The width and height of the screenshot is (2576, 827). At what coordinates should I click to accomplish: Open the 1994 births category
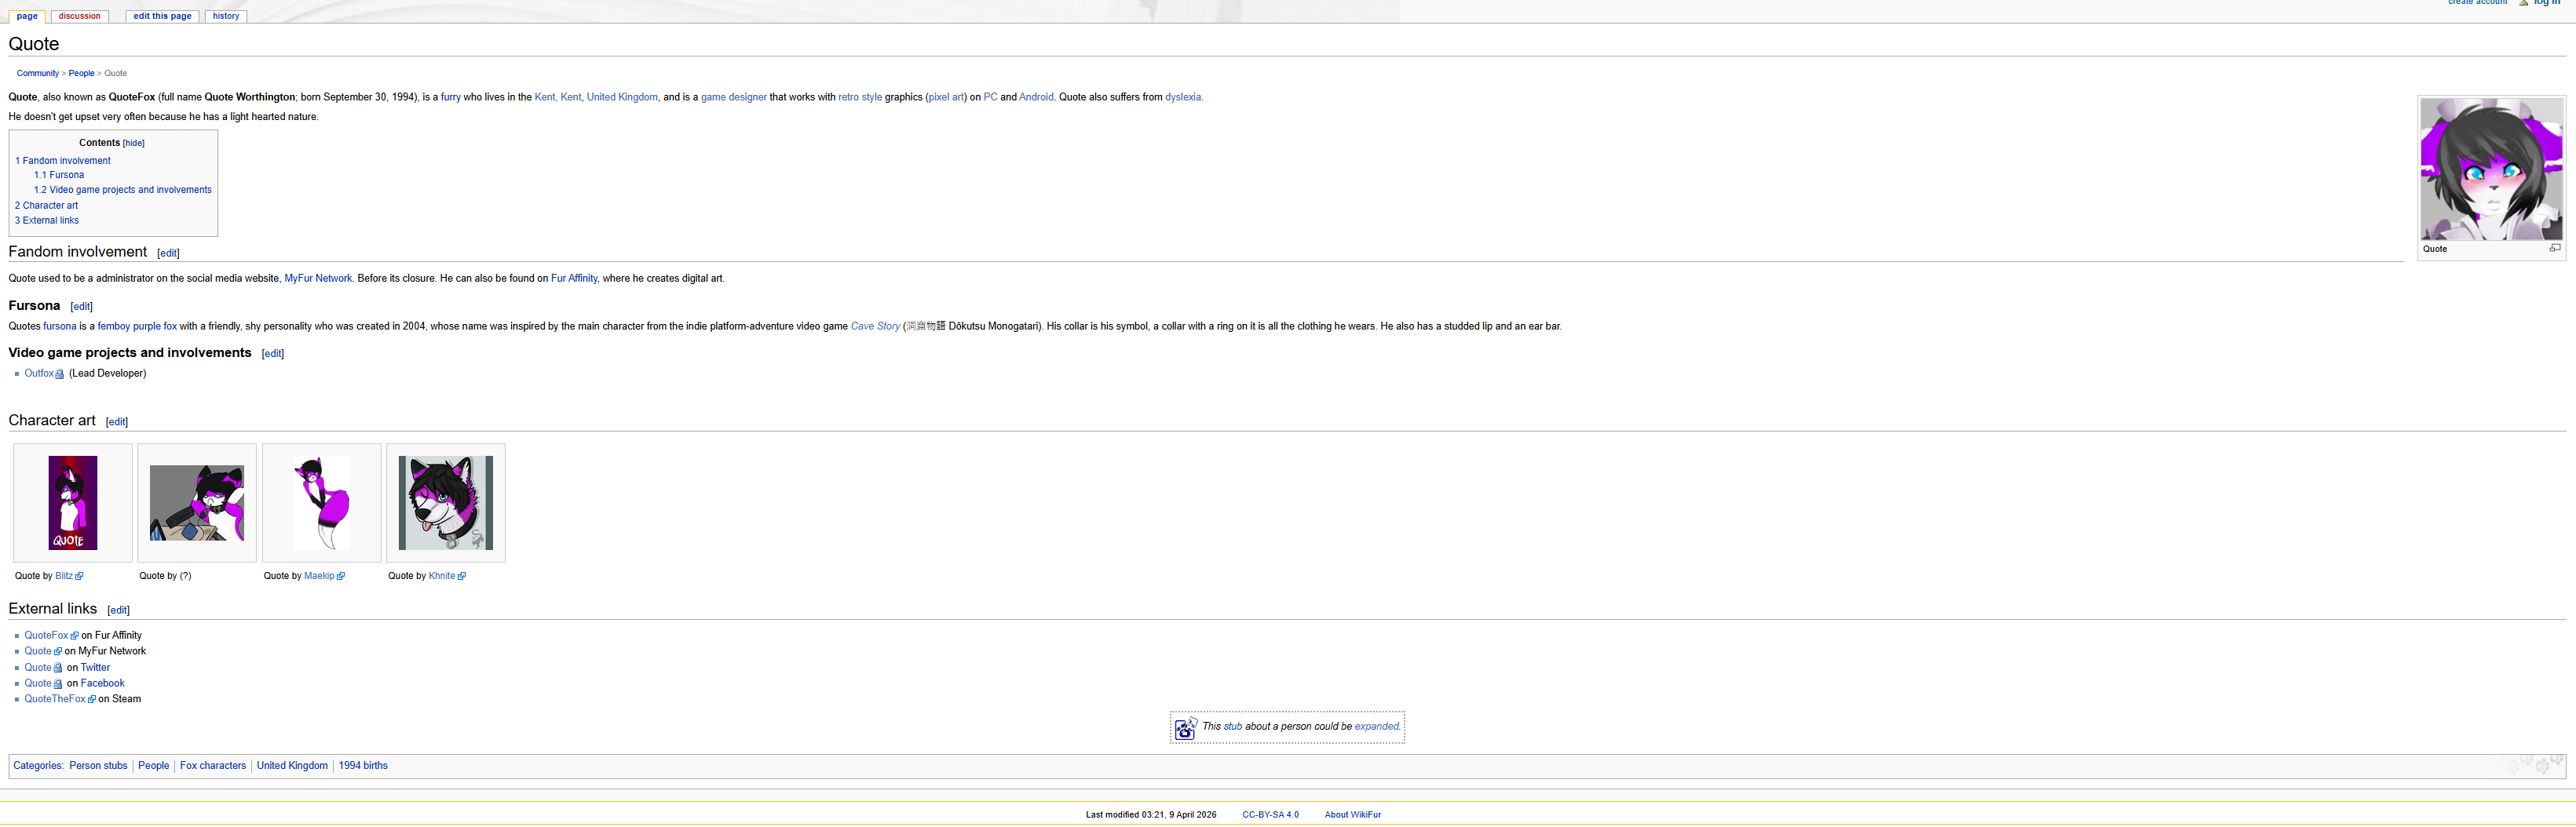363,766
